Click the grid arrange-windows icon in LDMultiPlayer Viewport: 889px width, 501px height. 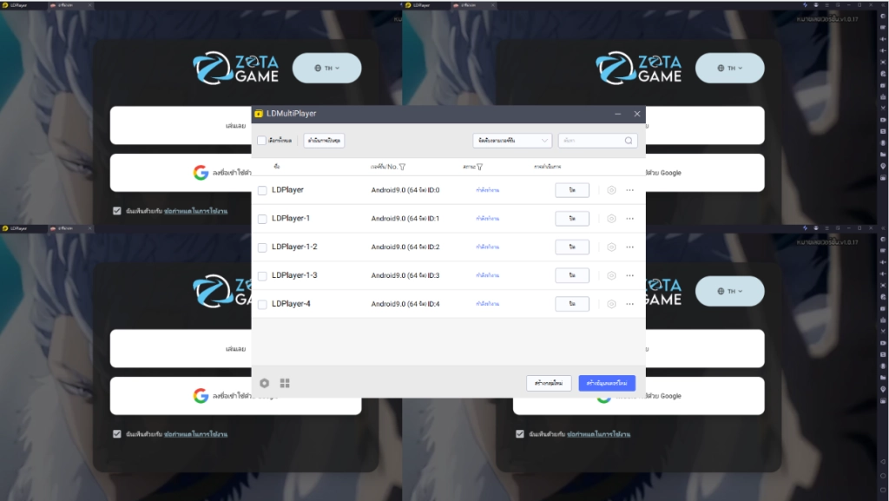click(x=285, y=383)
